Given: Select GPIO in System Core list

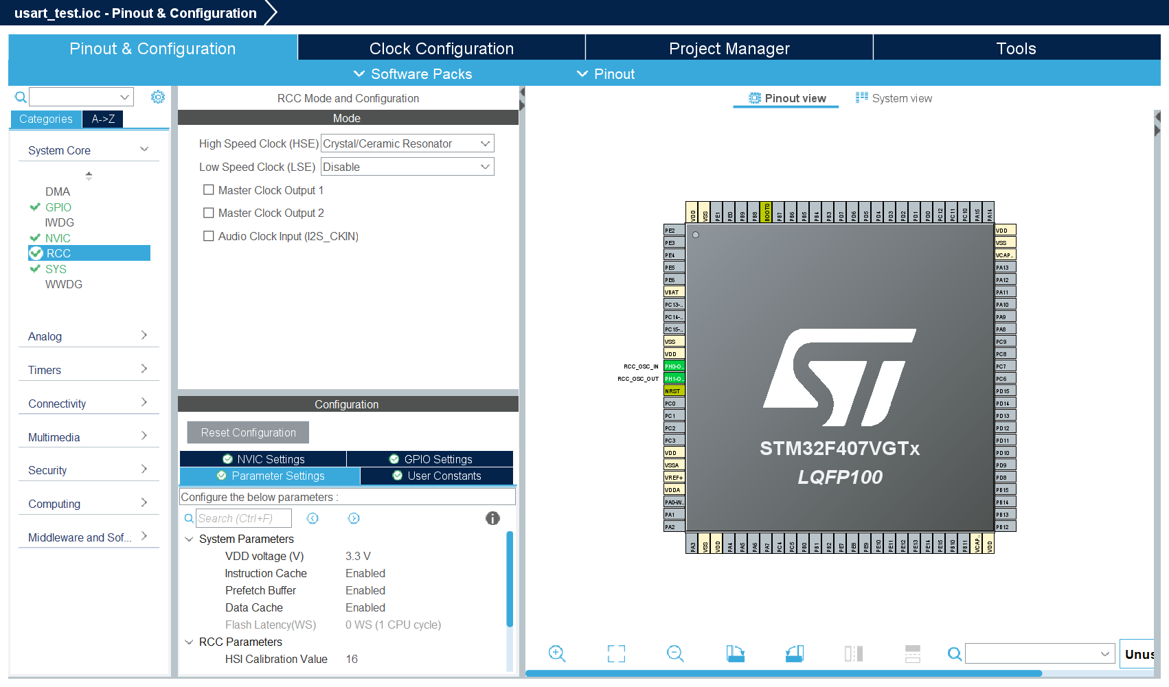Looking at the screenshot, I should (x=58, y=207).
